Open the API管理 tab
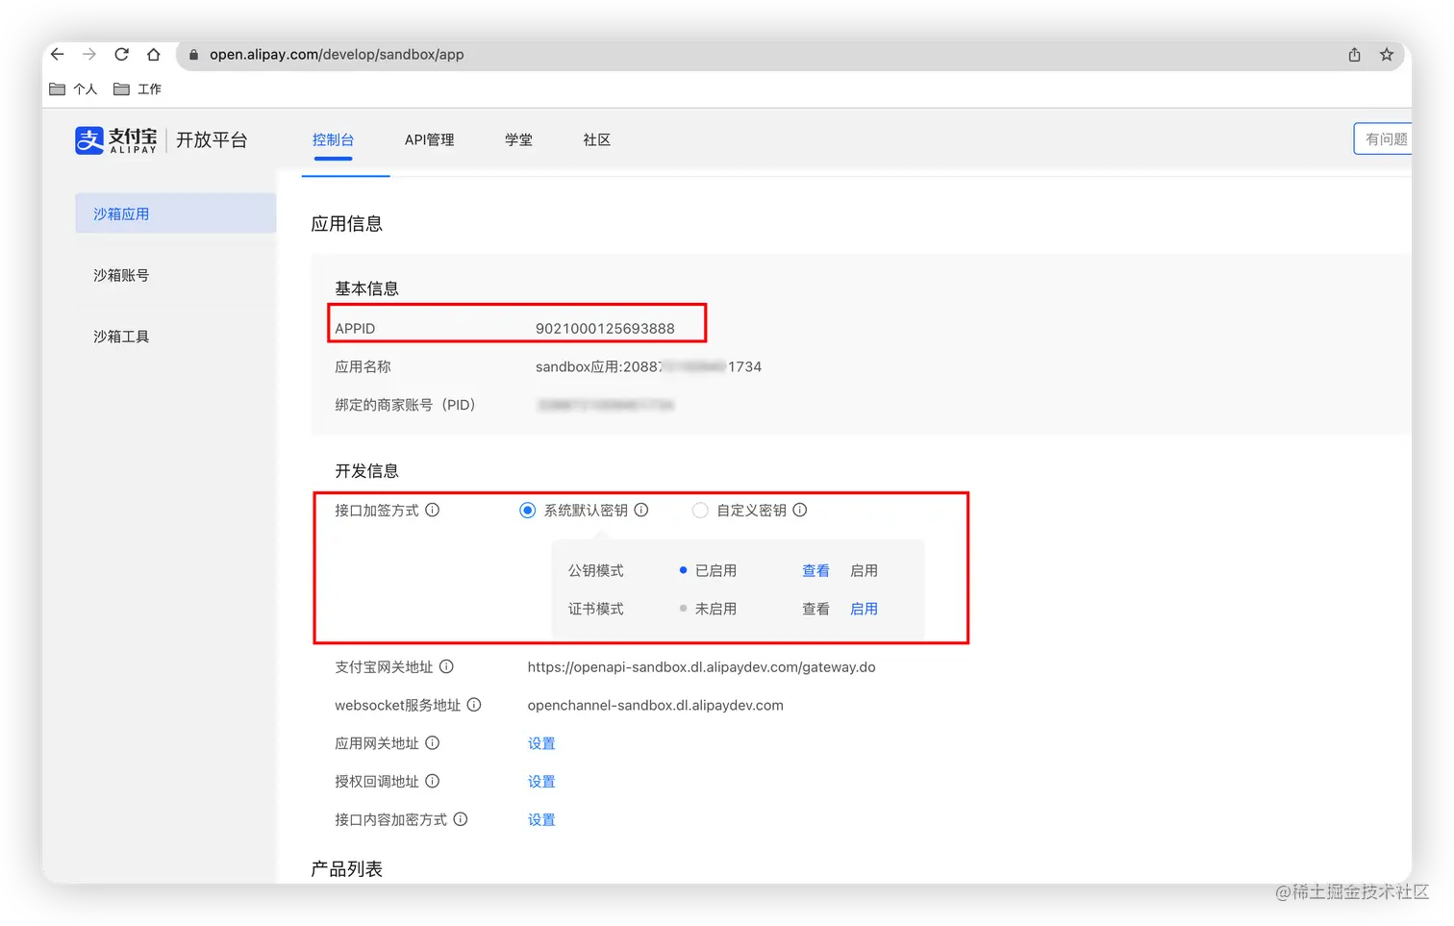1454x926 pixels. pyautogui.click(x=429, y=140)
